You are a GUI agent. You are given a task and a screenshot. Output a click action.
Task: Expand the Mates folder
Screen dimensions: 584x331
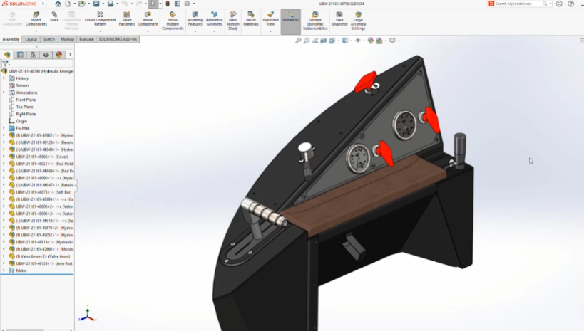click(4, 270)
